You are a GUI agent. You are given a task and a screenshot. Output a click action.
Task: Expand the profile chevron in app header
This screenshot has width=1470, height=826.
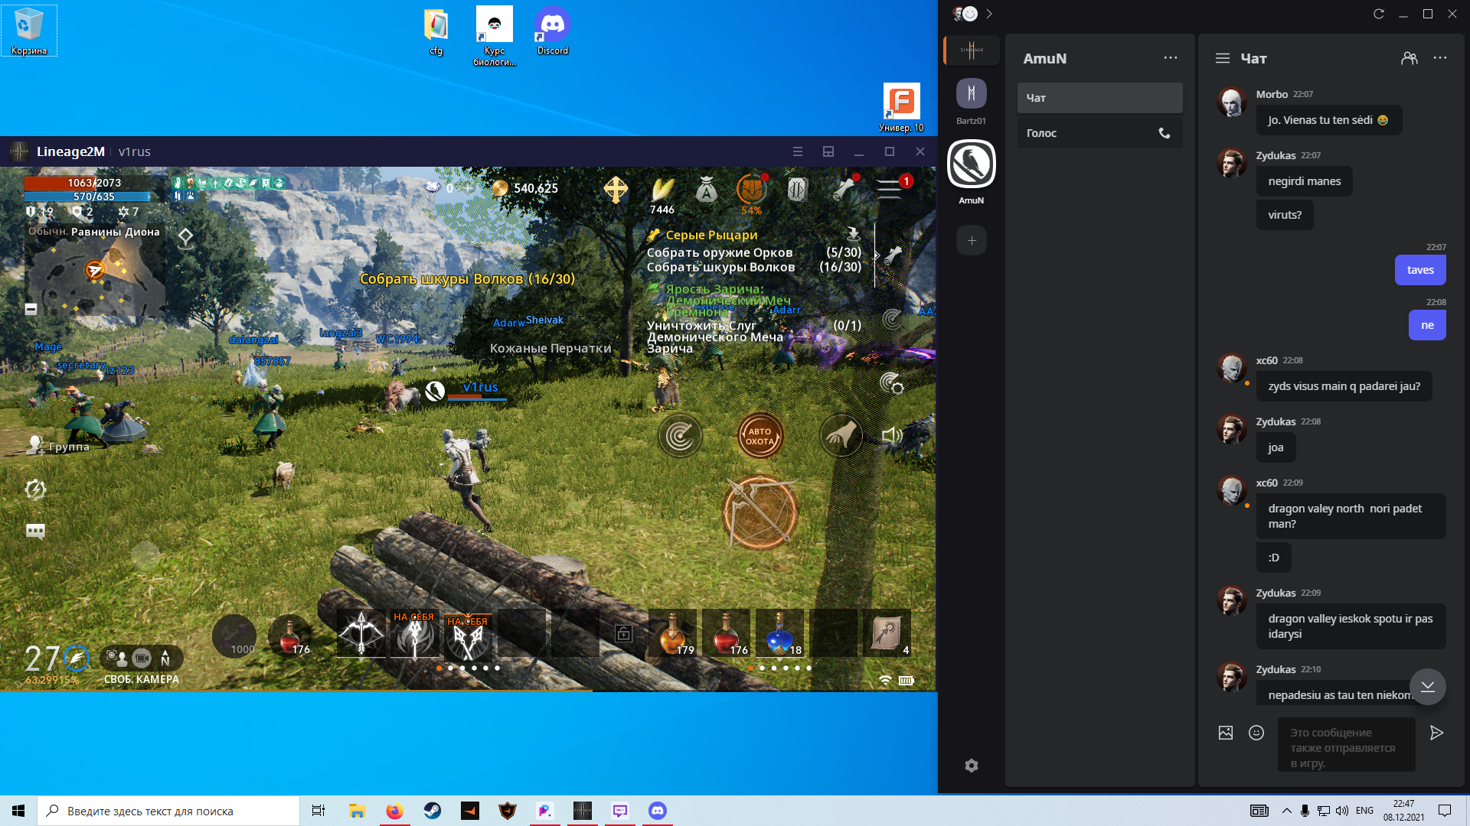(989, 14)
